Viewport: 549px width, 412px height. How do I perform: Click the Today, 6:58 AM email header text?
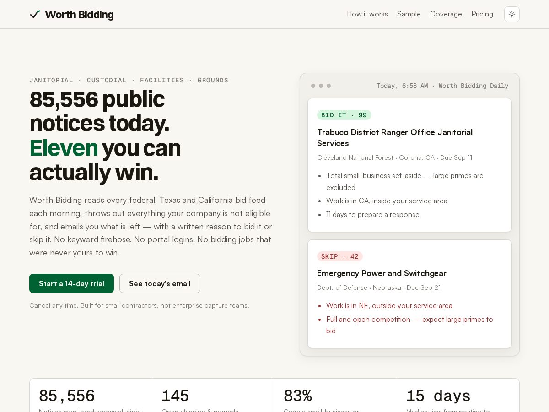[x=442, y=86]
